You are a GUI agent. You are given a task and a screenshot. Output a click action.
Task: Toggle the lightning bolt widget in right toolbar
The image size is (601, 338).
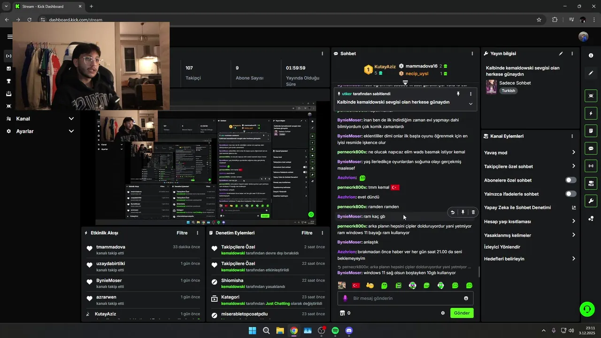pyautogui.click(x=591, y=113)
